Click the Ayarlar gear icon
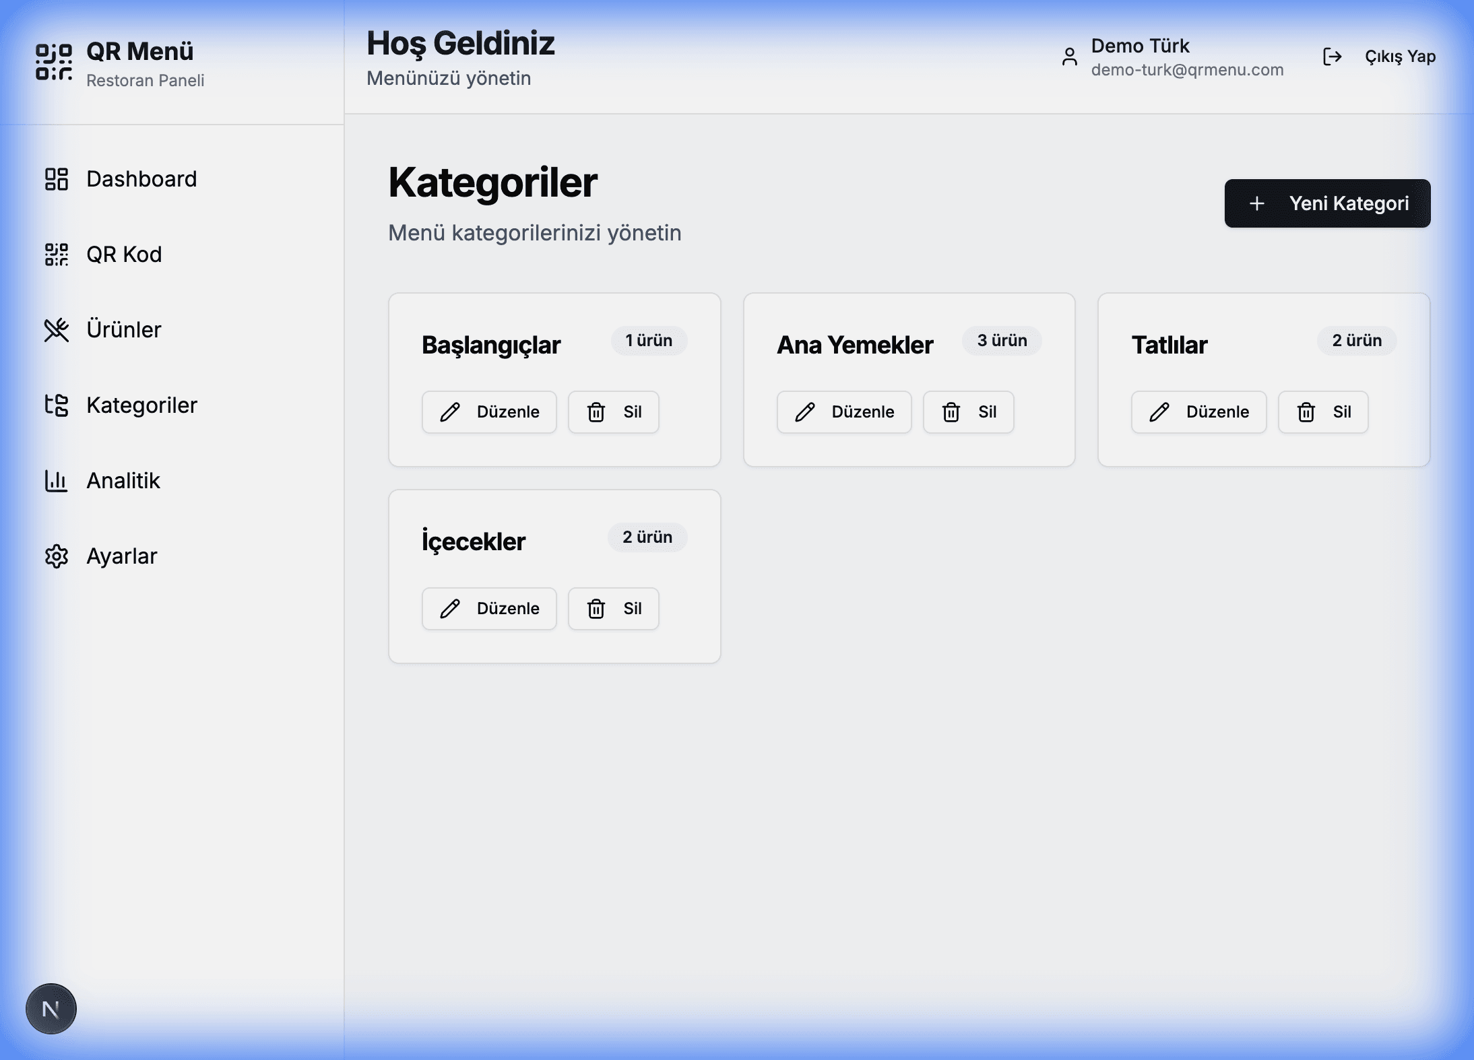This screenshot has height=1060, width=1474. click(x=57, y=556)
